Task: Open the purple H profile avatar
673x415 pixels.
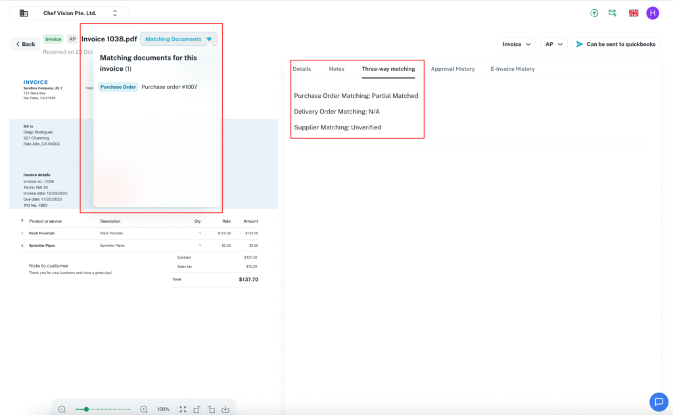Action: 652,12
